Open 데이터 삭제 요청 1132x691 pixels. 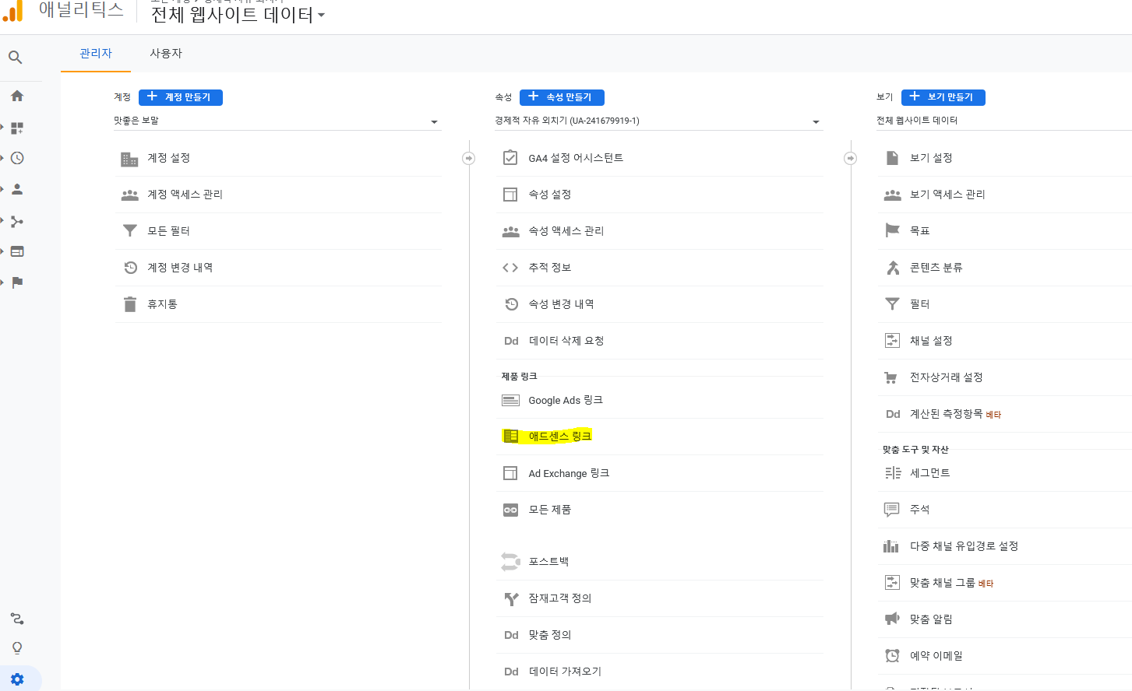tap(659, 341)
